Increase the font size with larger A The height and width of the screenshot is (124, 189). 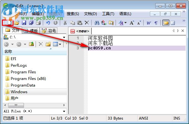pyautogui.click(x=132, y=23)
